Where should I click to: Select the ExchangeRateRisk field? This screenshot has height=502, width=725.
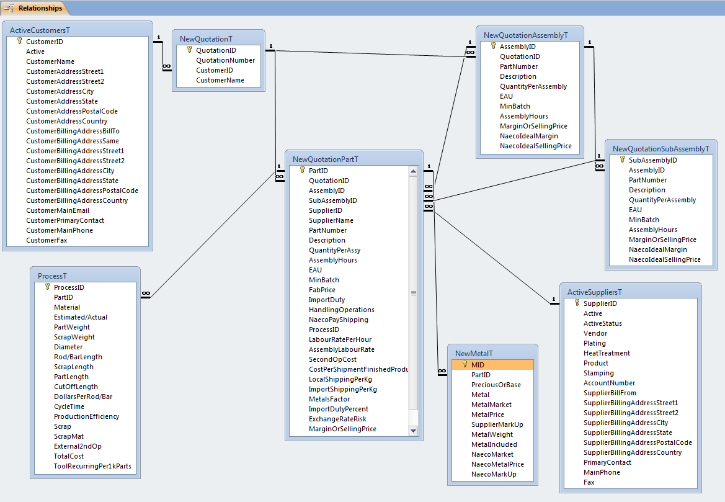pos(349,419)
